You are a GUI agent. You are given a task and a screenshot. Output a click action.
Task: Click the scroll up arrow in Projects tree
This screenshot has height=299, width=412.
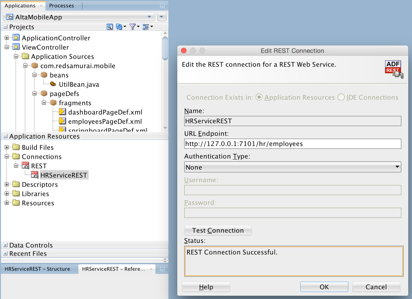click(x=165, y=33)
